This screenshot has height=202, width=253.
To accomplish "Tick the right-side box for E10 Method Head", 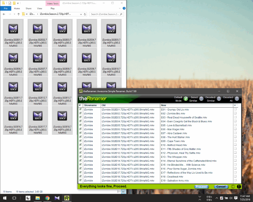I will pyautogui.click(x=235, y=145).
